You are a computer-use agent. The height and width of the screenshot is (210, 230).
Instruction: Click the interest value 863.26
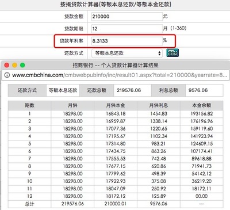click(159, 151)
